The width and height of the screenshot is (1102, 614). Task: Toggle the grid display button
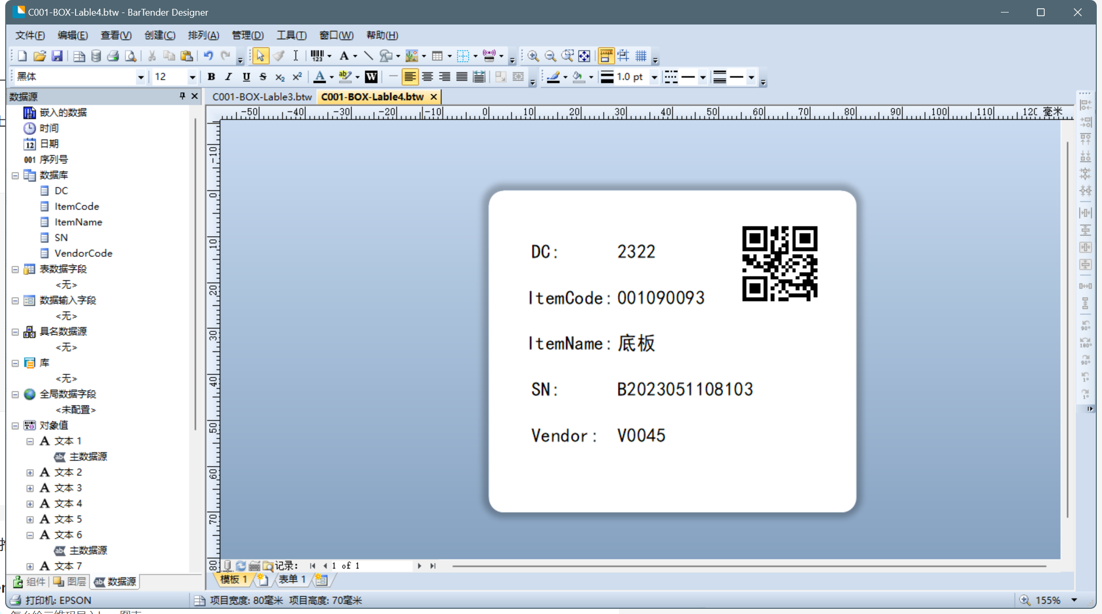[x=641, y=56]
